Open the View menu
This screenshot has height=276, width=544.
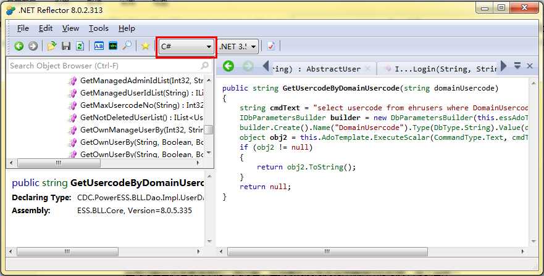click(70, 28)
